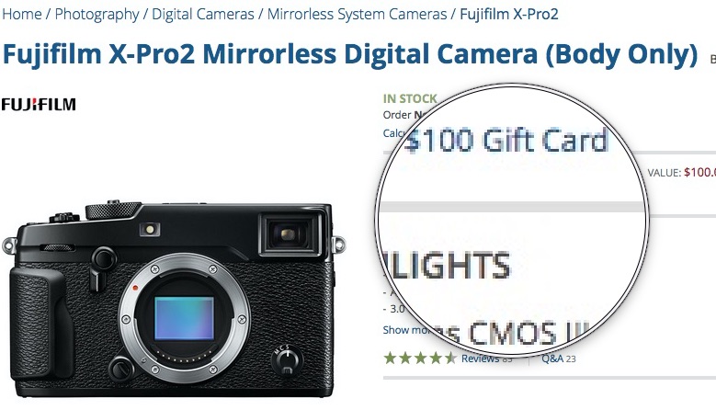
Task: Go to Home in the breadcrumb
Action: 22,14
